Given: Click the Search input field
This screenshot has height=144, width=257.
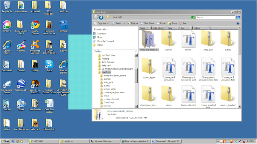Looking at the screenshot, I should coord(216,17).
